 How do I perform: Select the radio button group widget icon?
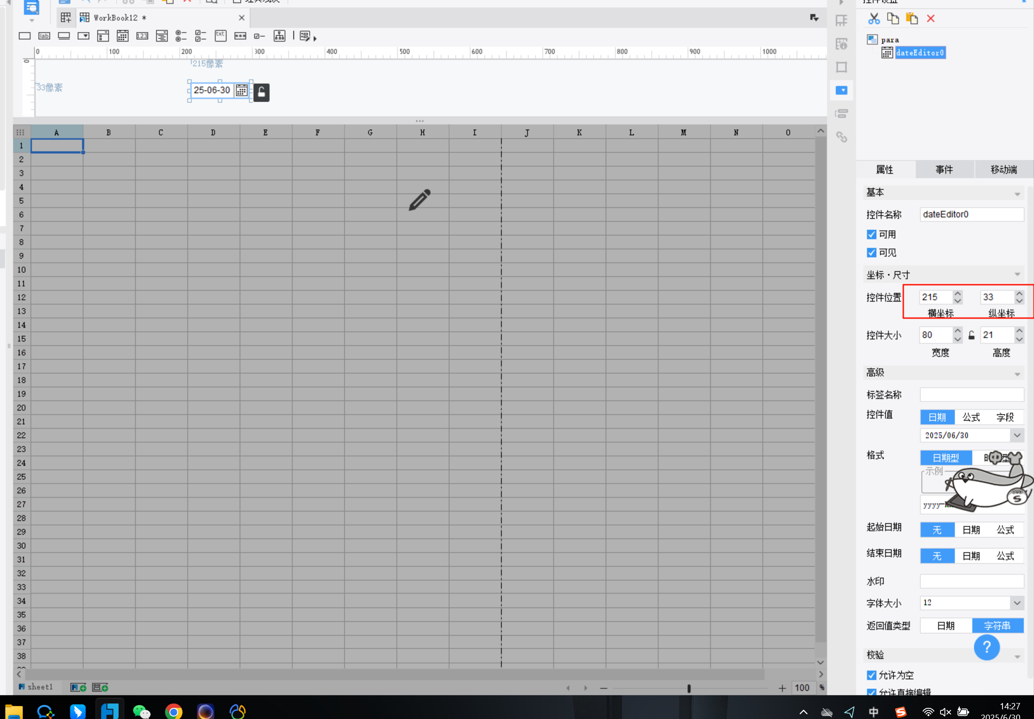coord(181,36)
